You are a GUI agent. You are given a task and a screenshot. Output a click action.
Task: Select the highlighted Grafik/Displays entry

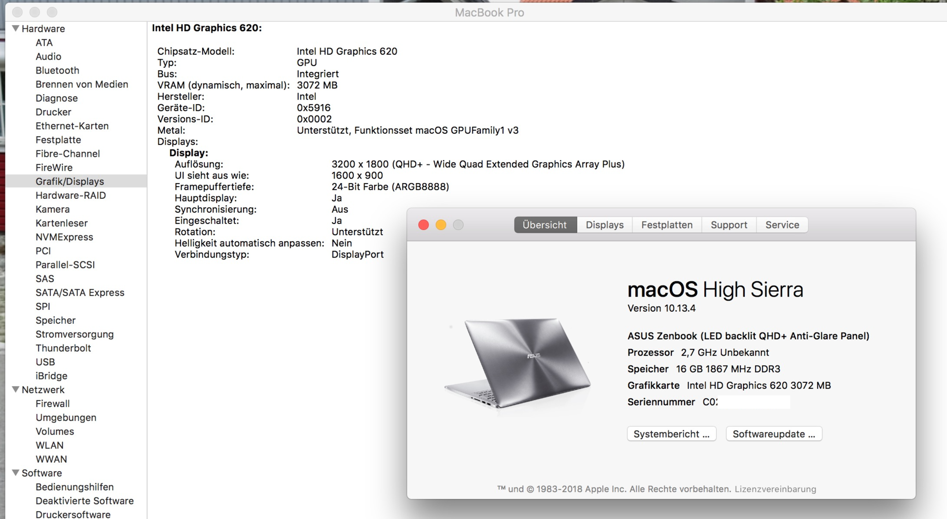coord(76,182)
